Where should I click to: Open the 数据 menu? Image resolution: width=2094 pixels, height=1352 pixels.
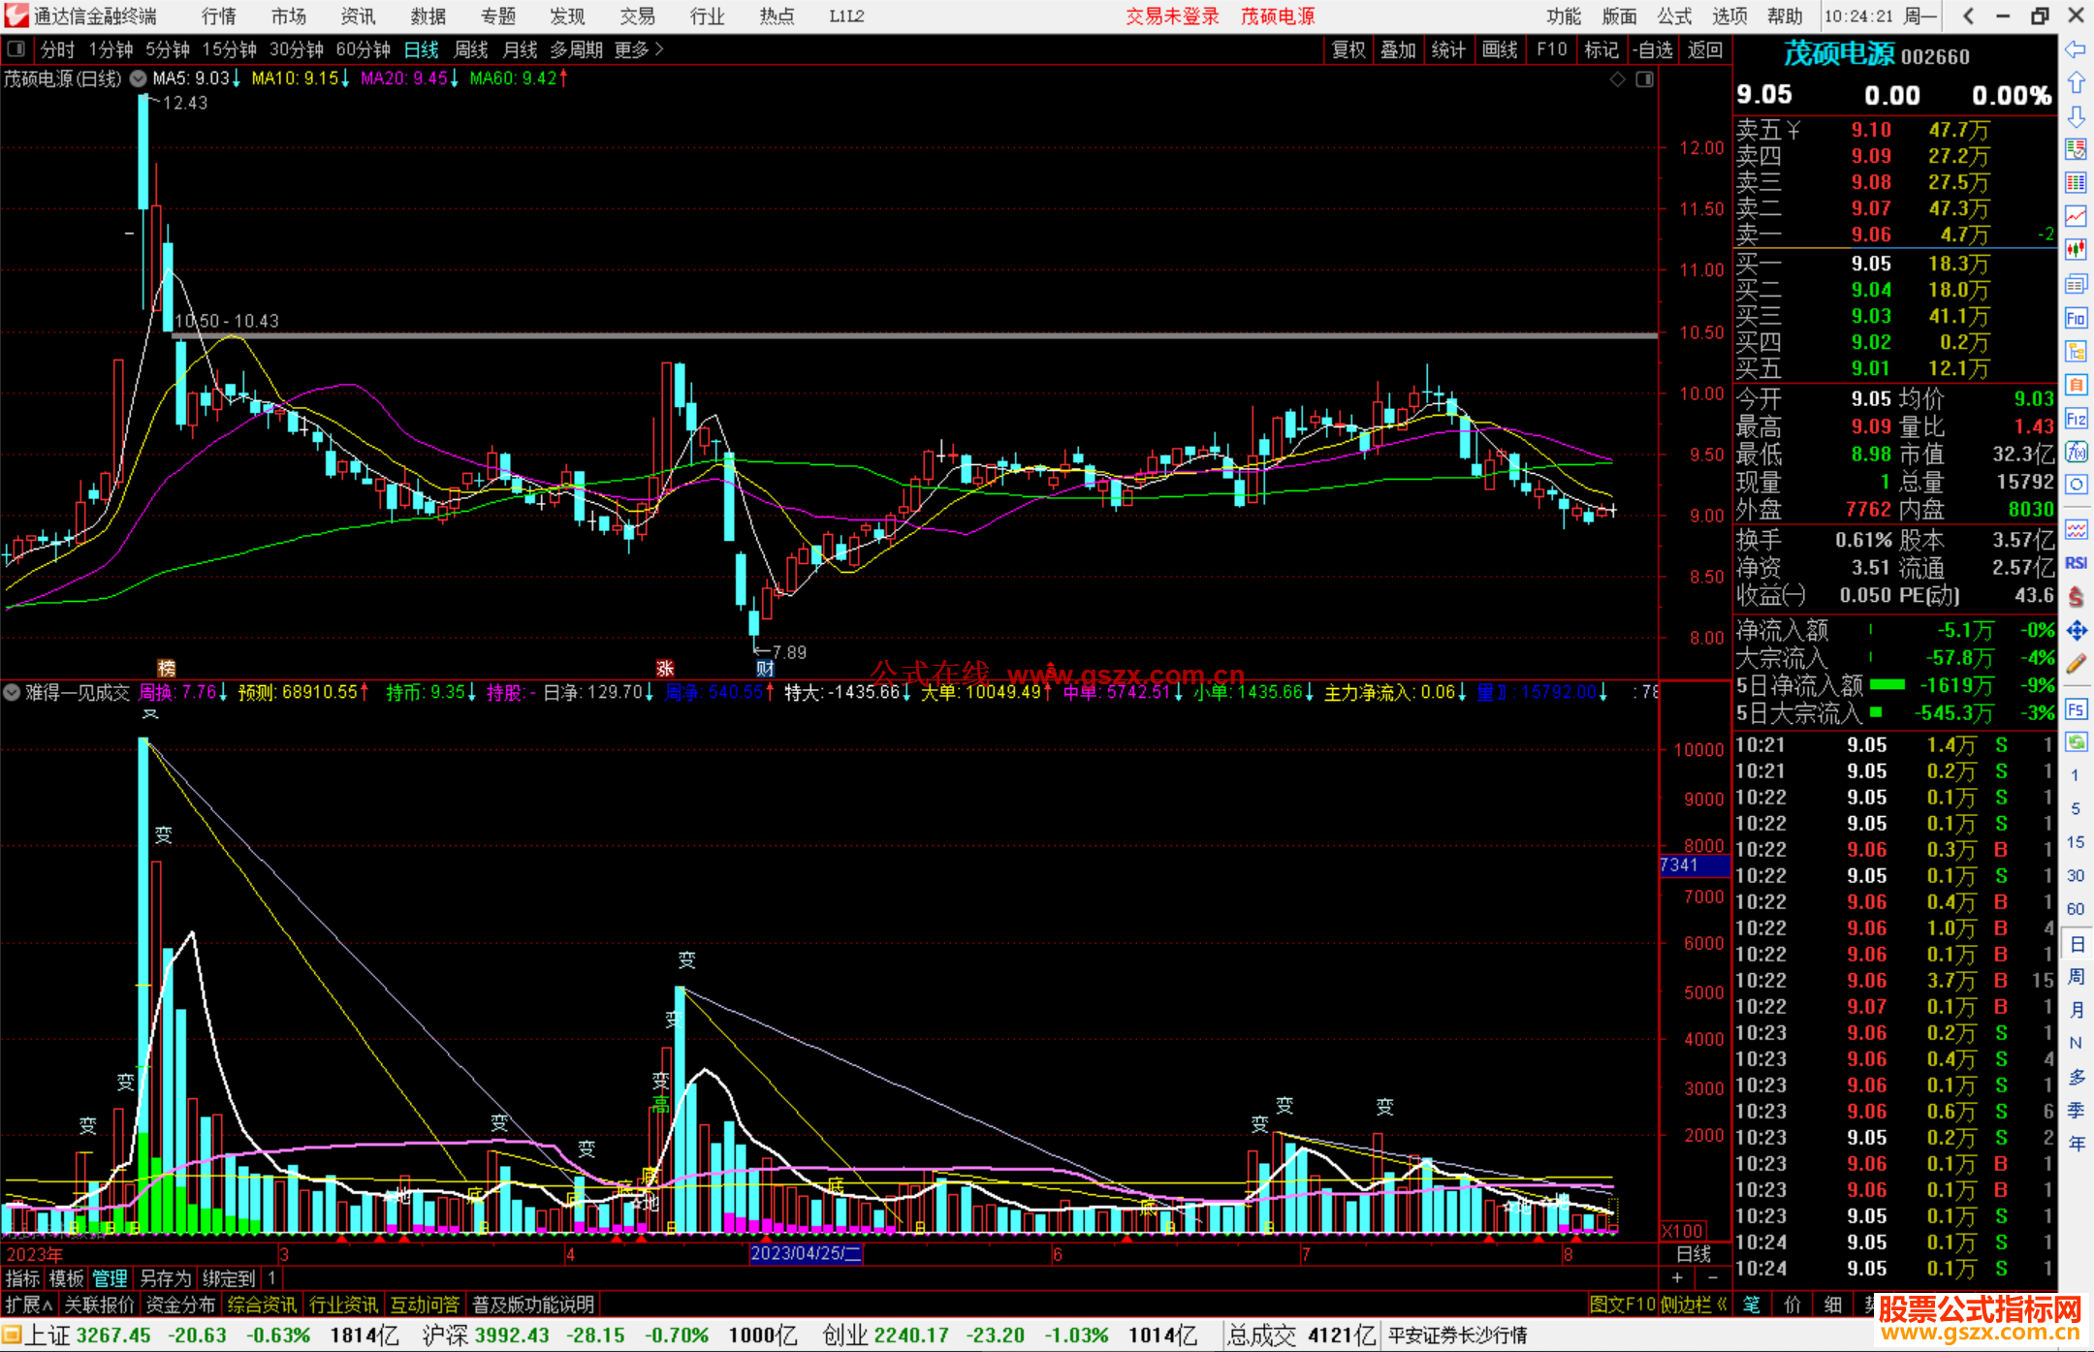coord(428,16)
